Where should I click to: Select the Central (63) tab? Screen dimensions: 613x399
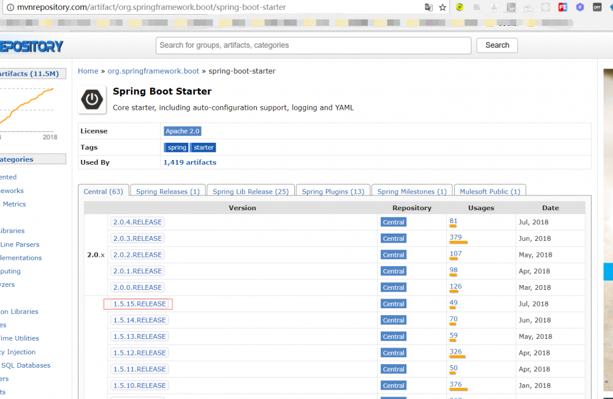[x=103, y=191]
